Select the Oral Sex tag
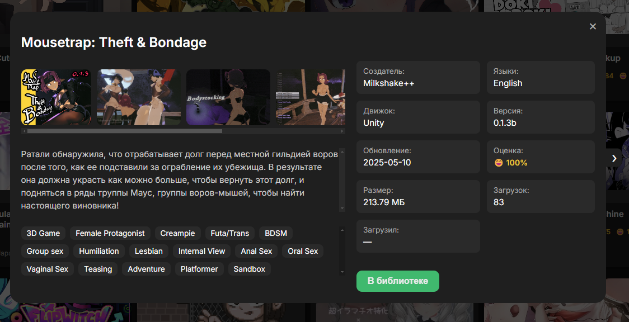This screenshot has height=322, width=629. [x=303, y=251]
